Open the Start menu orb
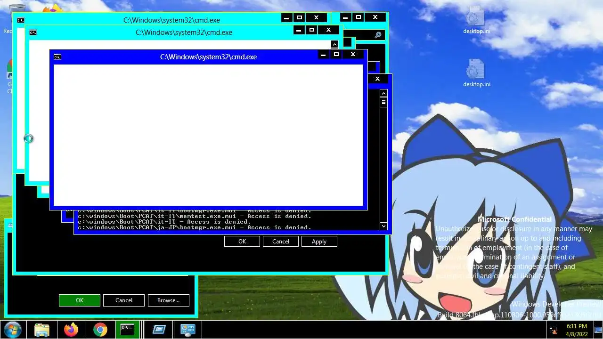 click(x=12, y=330)
